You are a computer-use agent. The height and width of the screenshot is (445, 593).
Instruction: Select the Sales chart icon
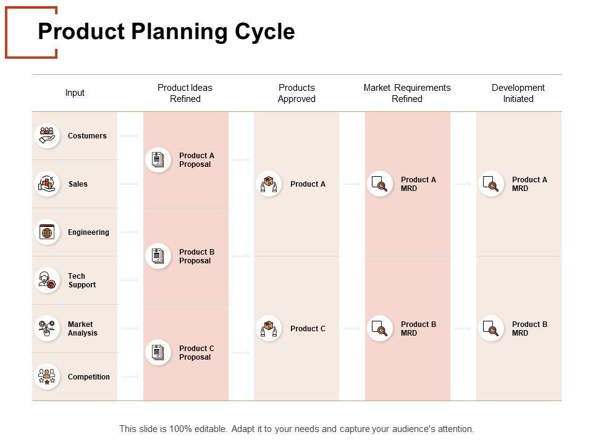coord(47,184)
